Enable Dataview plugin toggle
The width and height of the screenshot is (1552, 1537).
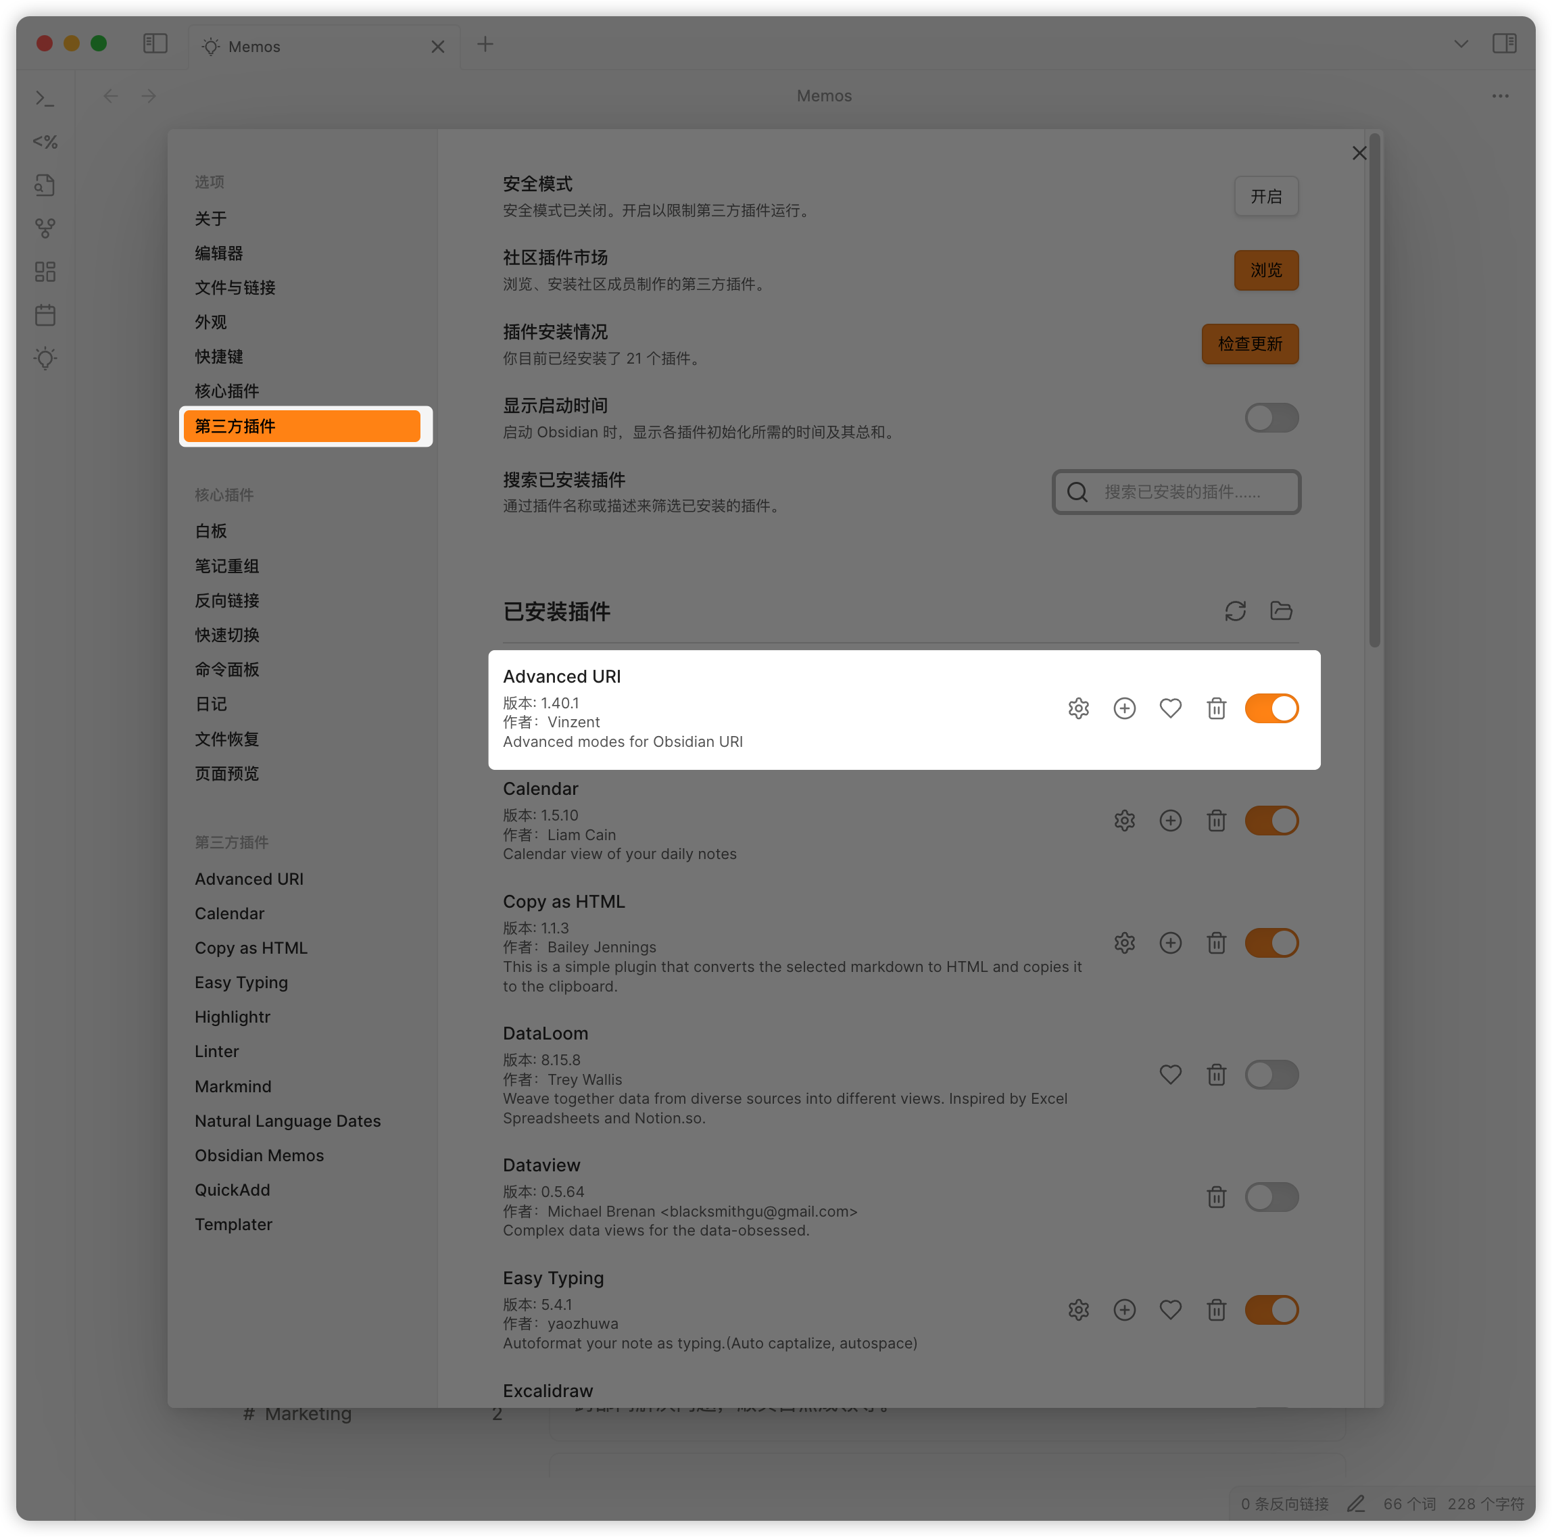pos(1271,1196)
